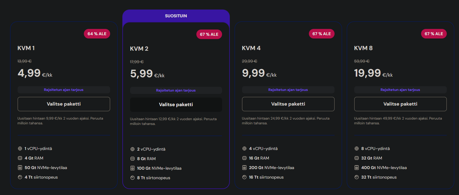
Task: Click the vCPU chip icon in KVM 4
Action: pyautogui.click(x=244, y=148)
